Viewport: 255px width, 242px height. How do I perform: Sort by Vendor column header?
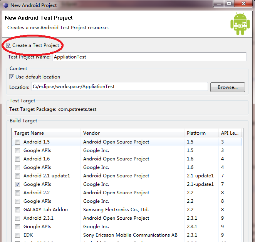click(x=133, y=133)
